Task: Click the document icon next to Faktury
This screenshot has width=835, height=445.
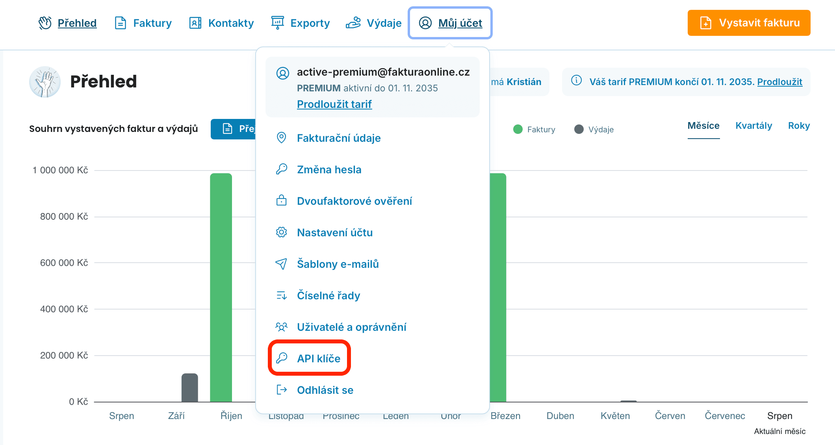Action: coord(120,23)
